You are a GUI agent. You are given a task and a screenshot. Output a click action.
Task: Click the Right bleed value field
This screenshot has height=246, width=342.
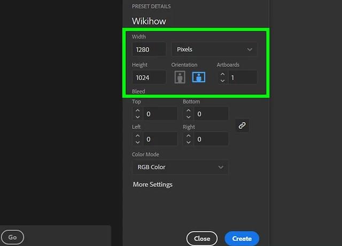[x=211, y=139]
